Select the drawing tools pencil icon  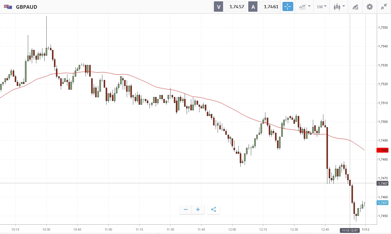[x=355, y=7]
